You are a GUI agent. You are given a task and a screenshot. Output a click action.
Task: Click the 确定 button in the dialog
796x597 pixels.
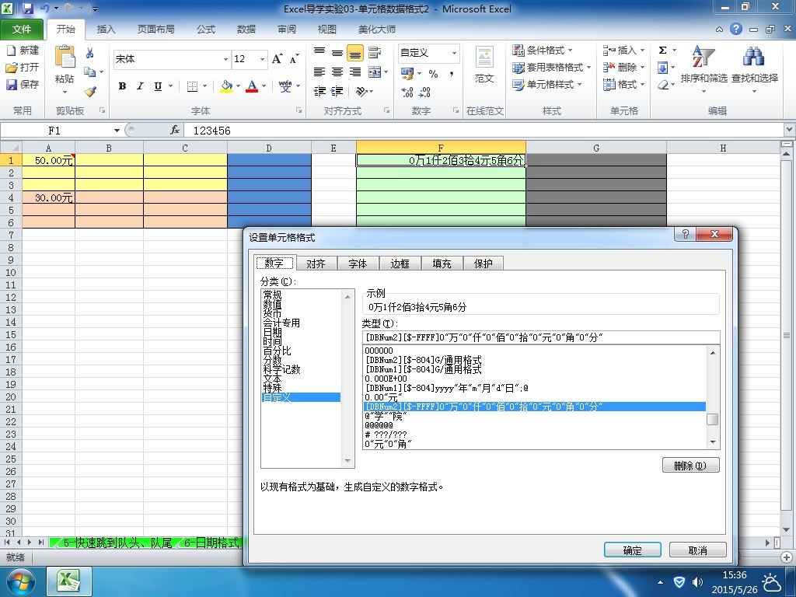tap(633, 550)
